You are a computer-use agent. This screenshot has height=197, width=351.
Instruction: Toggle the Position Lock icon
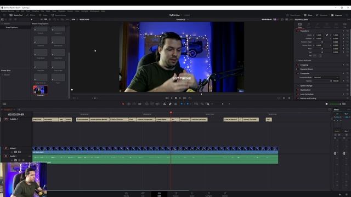click(175, 104)
